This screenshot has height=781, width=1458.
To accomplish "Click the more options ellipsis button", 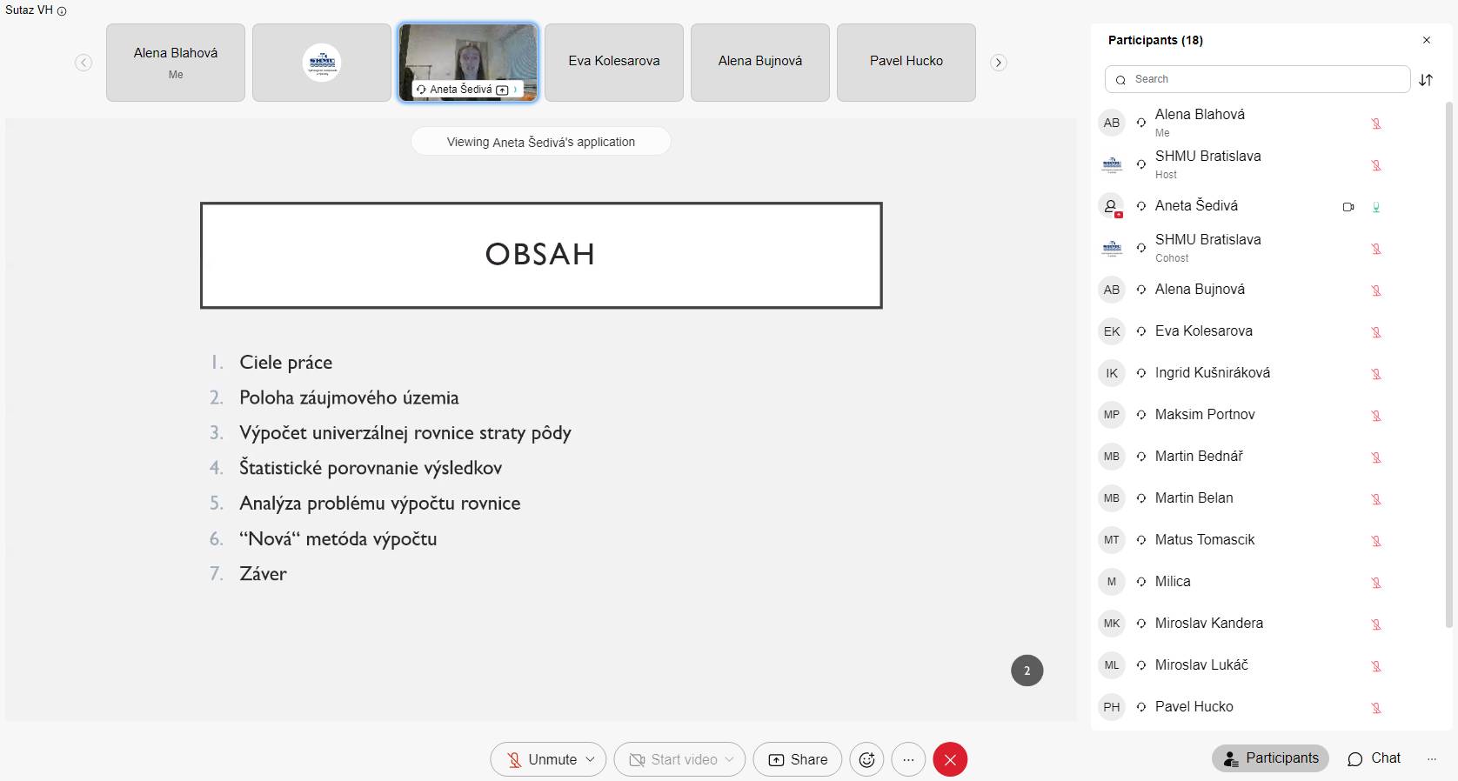I will 908,759.
